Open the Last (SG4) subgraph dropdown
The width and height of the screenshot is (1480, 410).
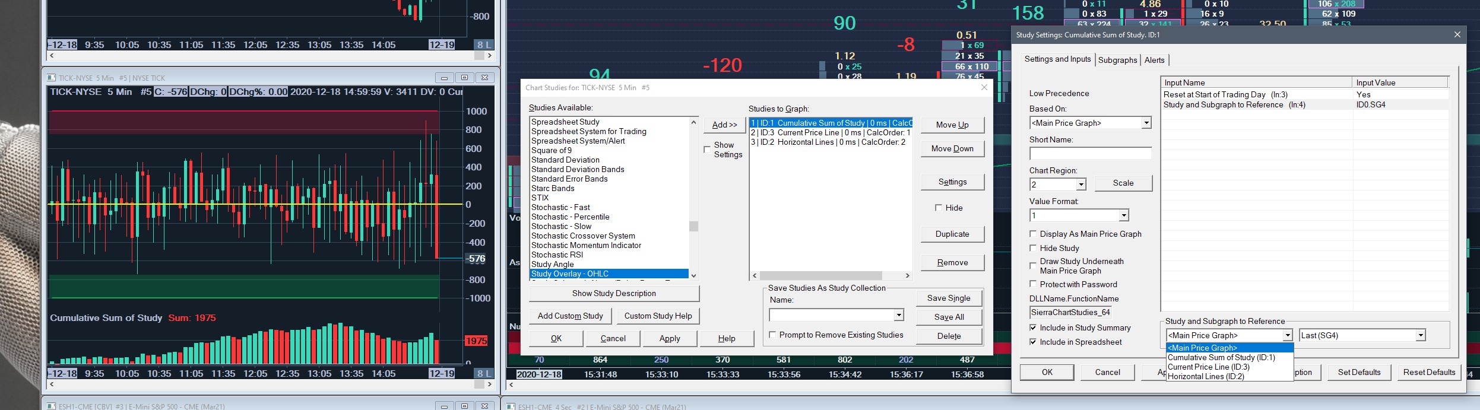pos(1421,335)
